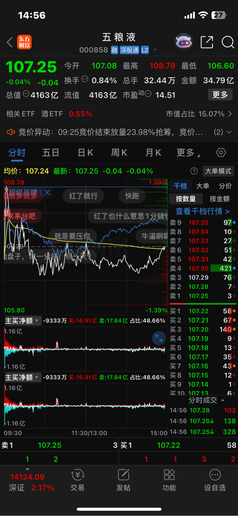This screenshot has width=238, height=516.
Task: Tap the 更多 quote details button
Action: tap(220, 94)
